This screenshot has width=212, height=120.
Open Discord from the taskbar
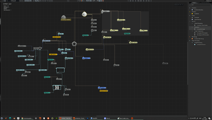(107, 118)
